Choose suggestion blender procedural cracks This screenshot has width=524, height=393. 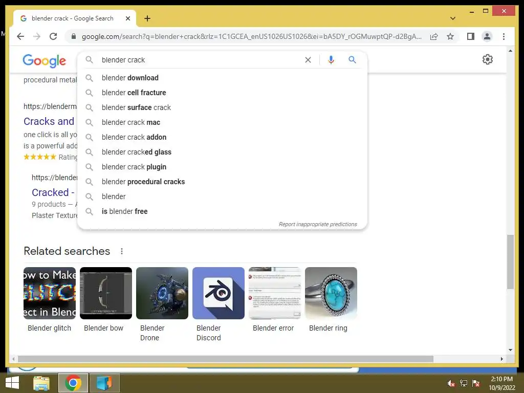click(x=222, y=182)
